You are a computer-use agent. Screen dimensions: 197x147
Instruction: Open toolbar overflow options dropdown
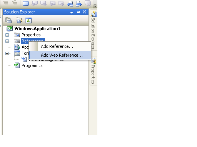pyautogui.click(x=95, y=6)
